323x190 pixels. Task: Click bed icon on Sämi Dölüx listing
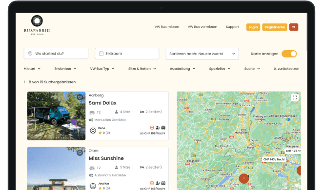(x=142, y=112)
